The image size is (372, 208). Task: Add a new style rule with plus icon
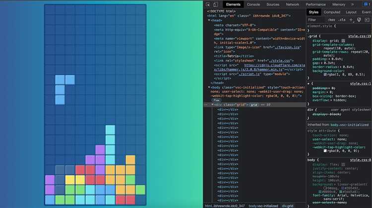351,20
